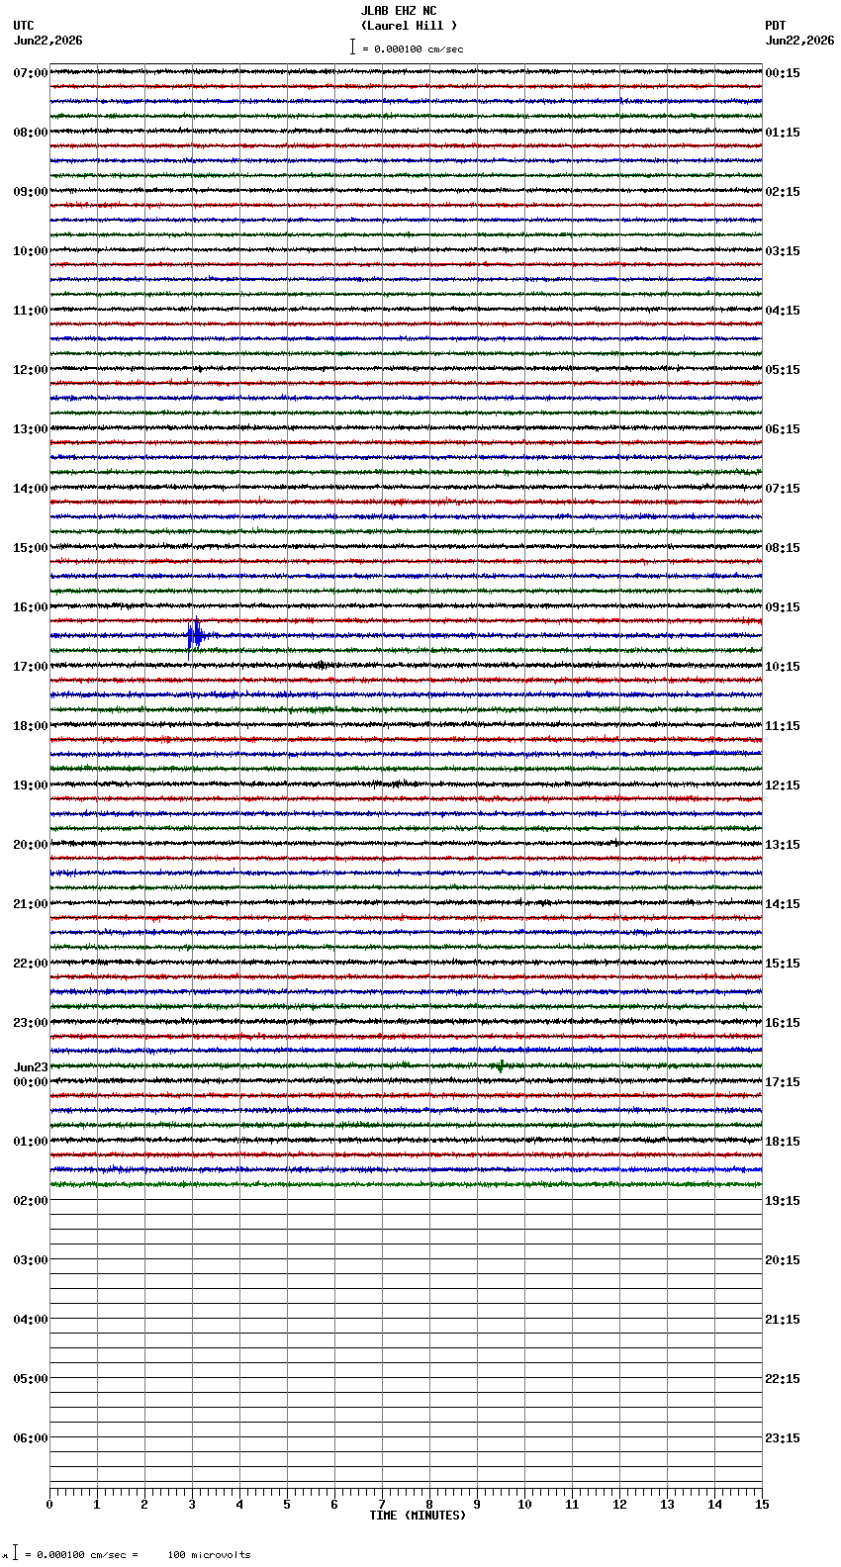The image size is (841, 1567).
Task: Click the green spike near minute 9.5
Action: tap(501, 1065)
